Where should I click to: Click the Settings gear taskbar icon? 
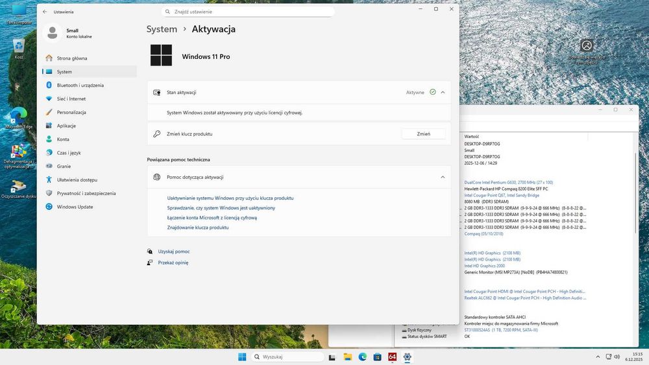408,357
